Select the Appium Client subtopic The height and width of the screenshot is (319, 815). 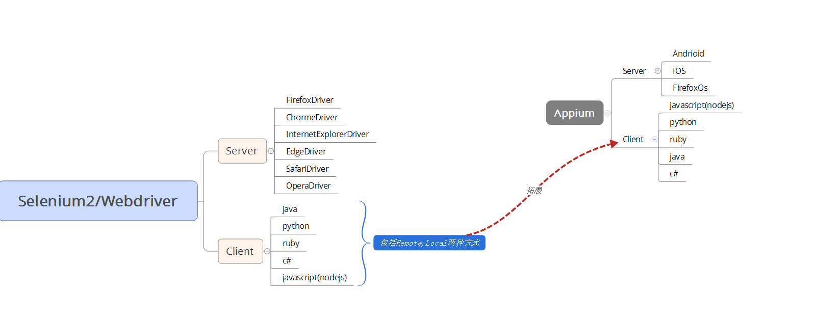[633, 139]
